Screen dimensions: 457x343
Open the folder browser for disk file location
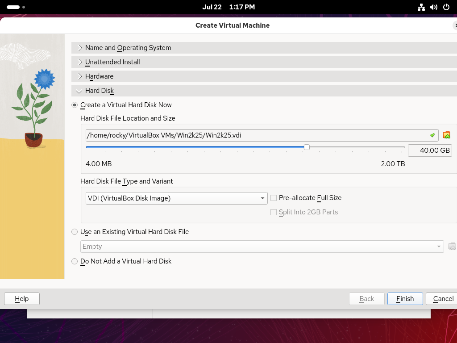coord(447,135)
